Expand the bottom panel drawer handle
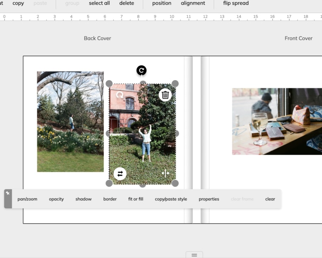 coord(194,255)
